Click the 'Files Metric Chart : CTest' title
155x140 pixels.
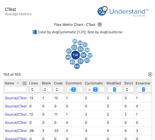(75, 25)
